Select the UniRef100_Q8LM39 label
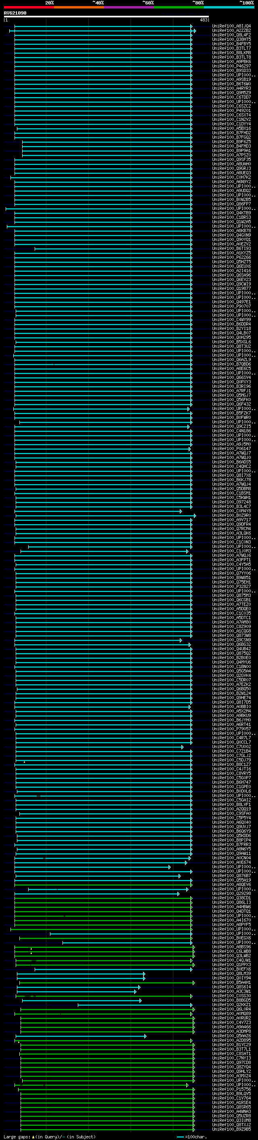The width and height of the screenshot is (258, 1140). 231,974
